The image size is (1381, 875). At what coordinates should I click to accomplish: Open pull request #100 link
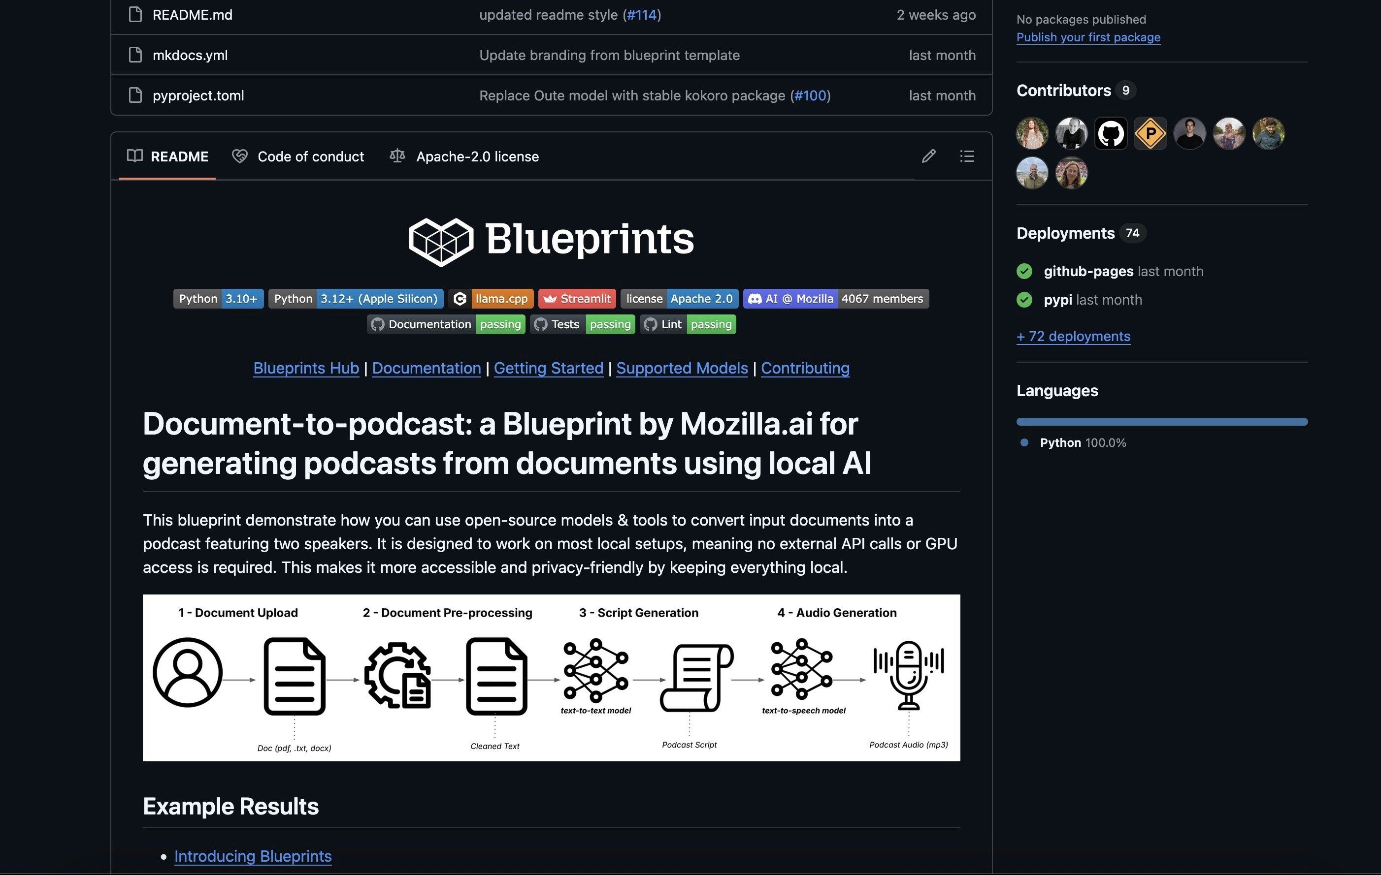click(x=810, y=95)
